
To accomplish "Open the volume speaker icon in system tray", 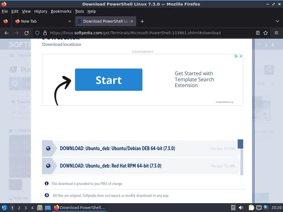I will [x=241, y=208].
